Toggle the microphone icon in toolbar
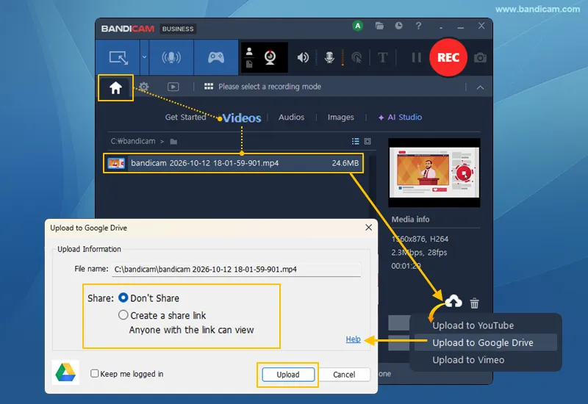 coord(329,57)
